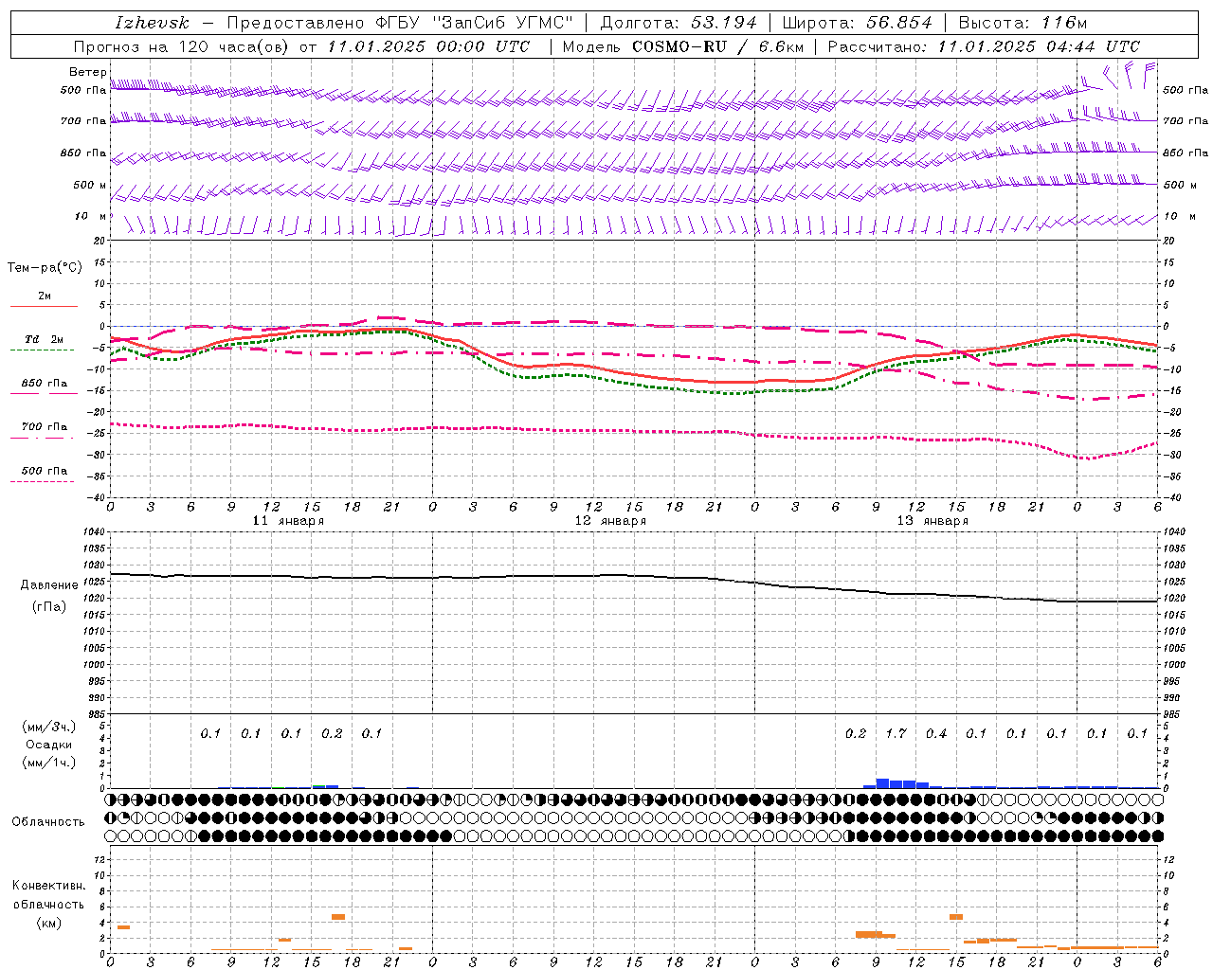
Task: Click the tallest blue precipitation bar
Action: coord(882,783)
